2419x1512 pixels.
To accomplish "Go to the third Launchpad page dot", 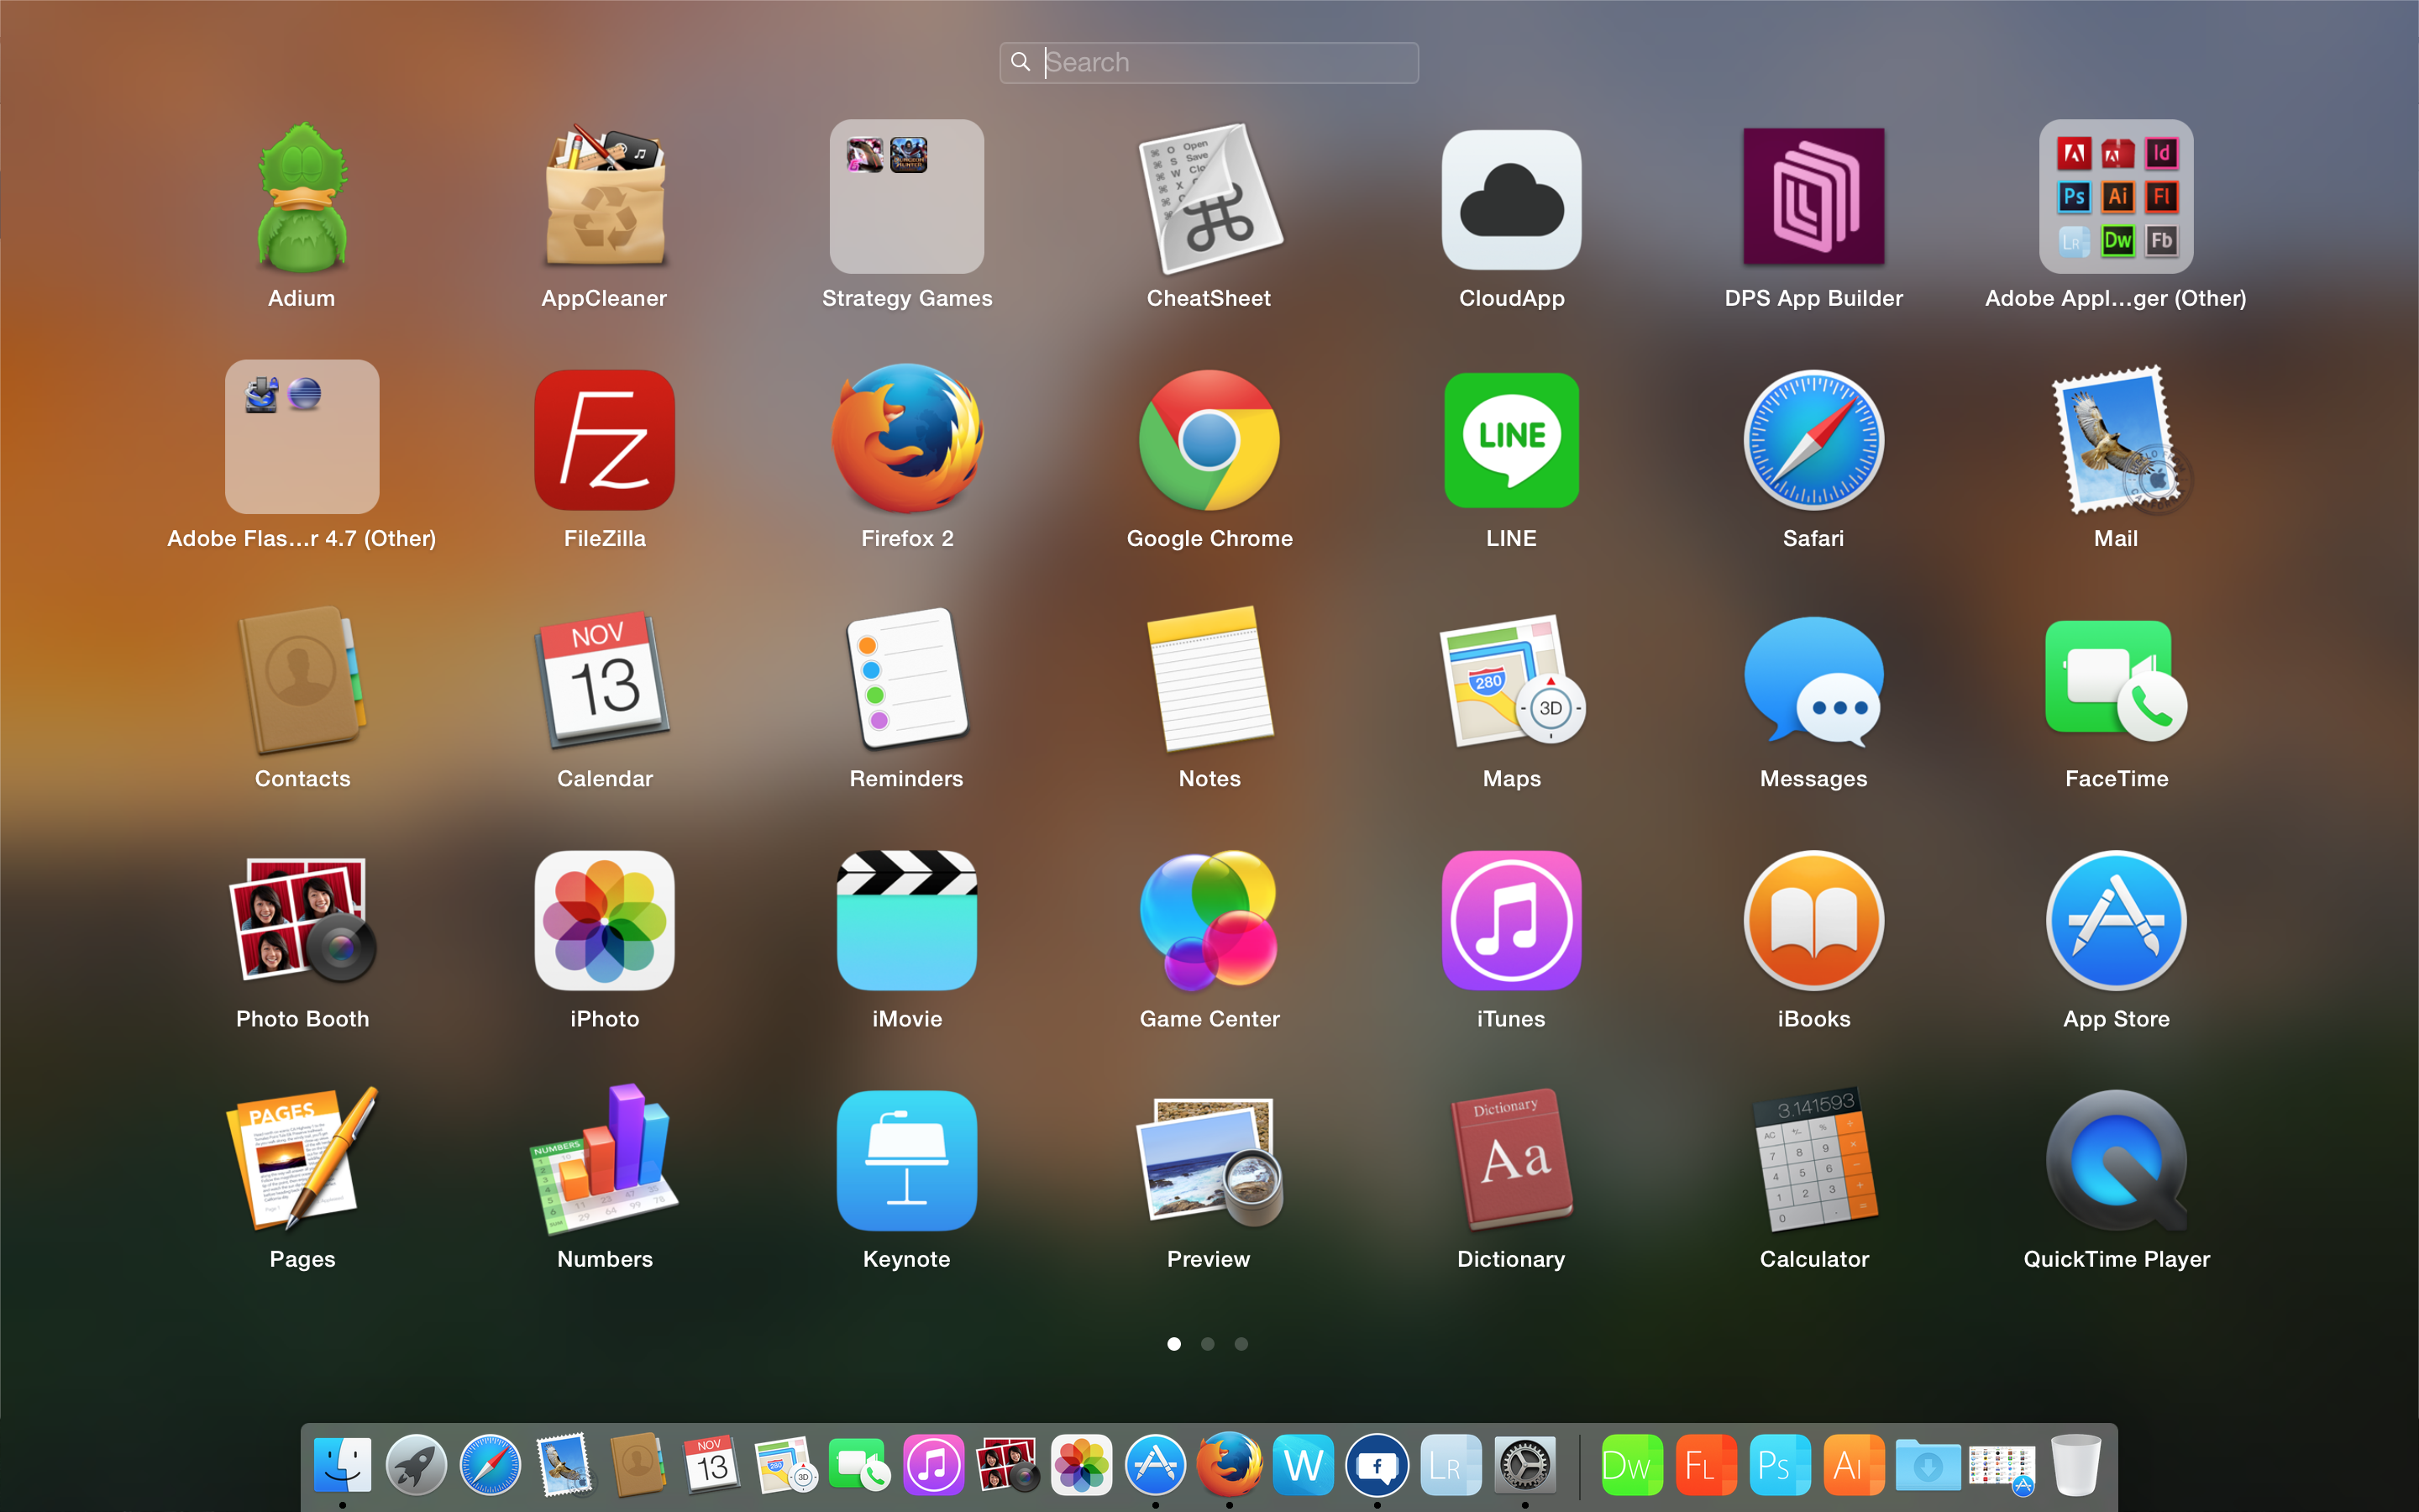I will [x=1241, y=1343].
